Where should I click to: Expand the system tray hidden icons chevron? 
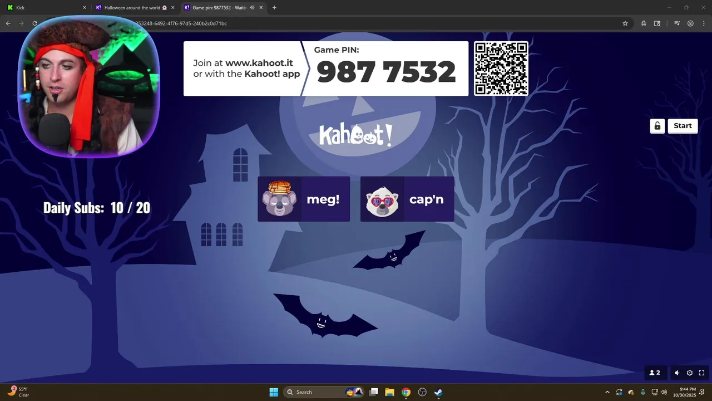[607, 392]
